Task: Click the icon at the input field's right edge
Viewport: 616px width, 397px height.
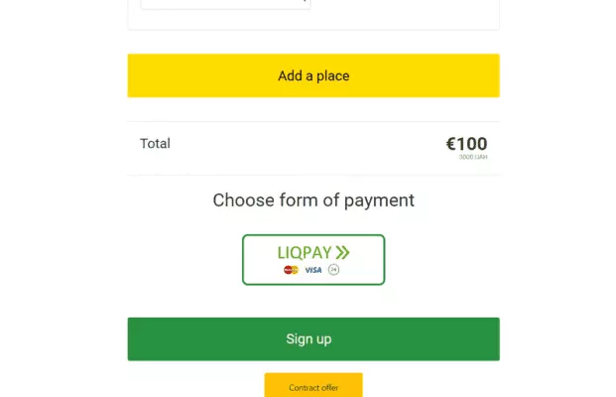Action: click(x=302, y=2)
